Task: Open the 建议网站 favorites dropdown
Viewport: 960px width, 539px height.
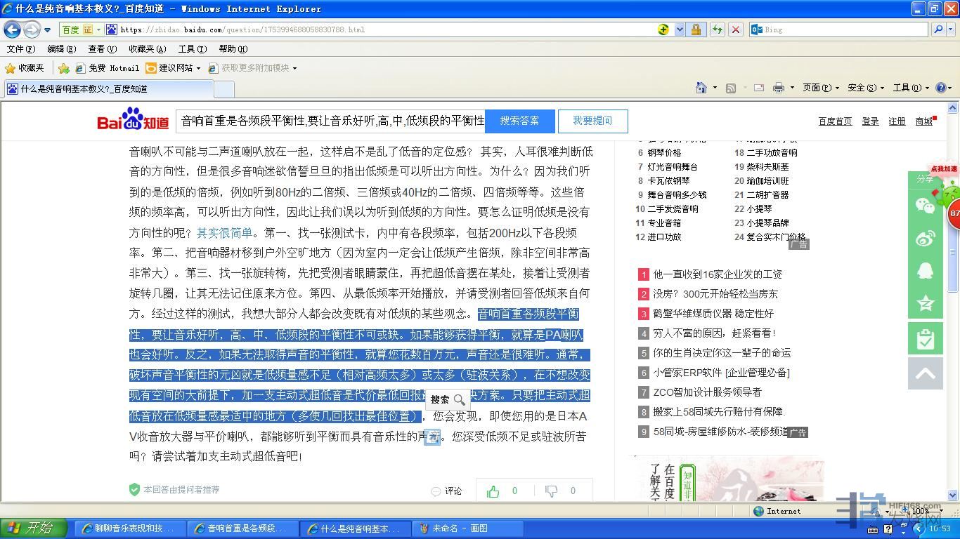Action: click(x=174, y=68)
